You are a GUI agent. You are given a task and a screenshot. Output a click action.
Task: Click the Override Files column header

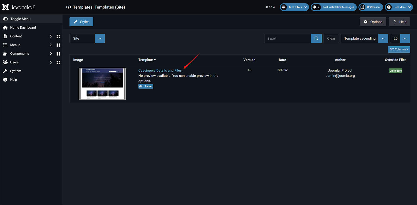point(396,60)
